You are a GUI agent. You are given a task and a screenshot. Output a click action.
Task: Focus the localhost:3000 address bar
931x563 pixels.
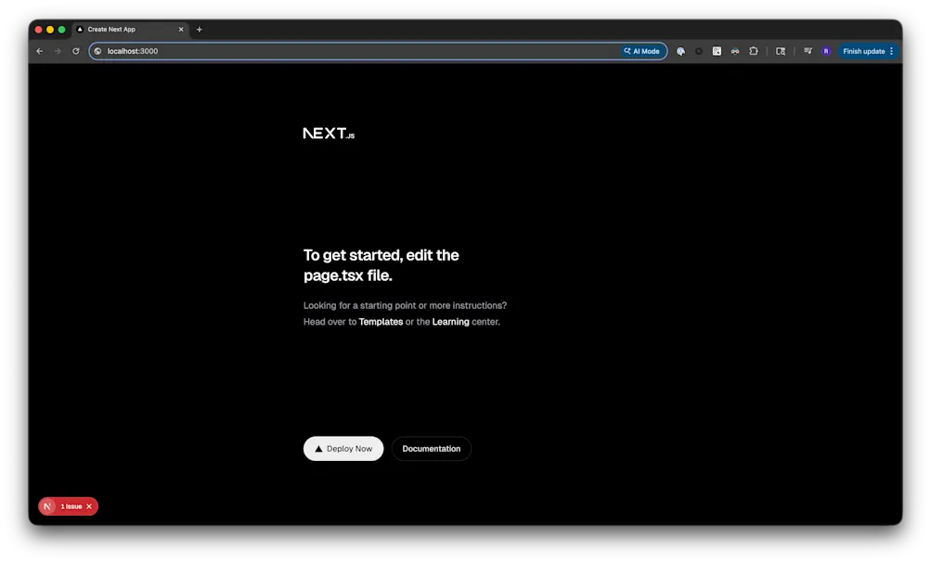click(378, 51)
